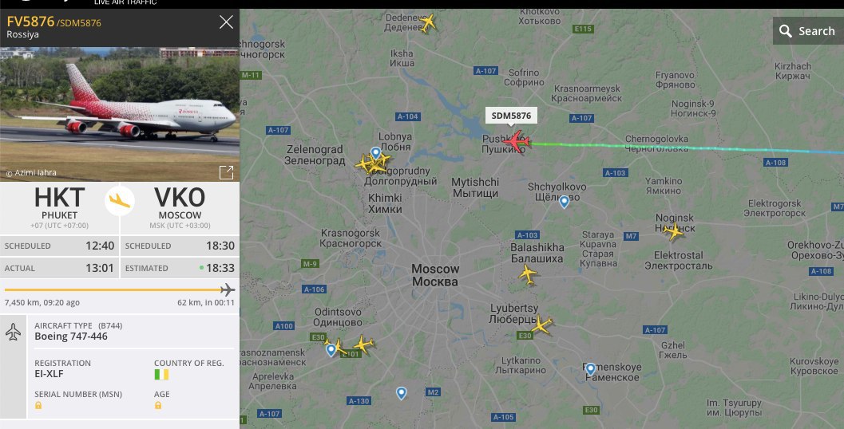The height and width of the screenshot is (429, 844).
Task: Click the yellow plane near Dedenevo
Action: pos(427,22)
